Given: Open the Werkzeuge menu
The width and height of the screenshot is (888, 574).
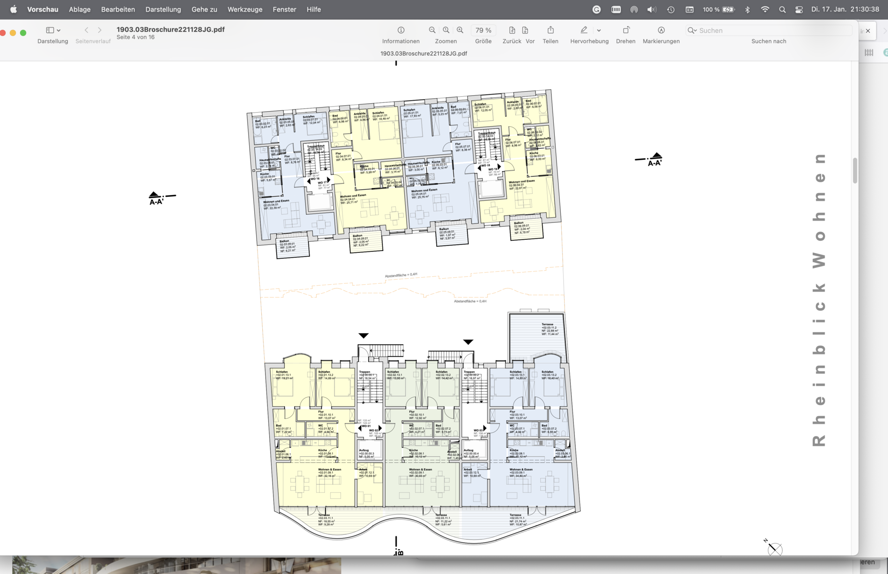Looking at the screenshot, I should coord(245,9).
